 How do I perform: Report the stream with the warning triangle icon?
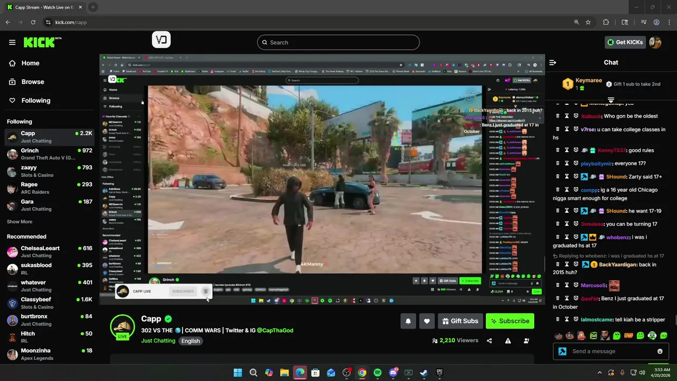tap(508, 341)
